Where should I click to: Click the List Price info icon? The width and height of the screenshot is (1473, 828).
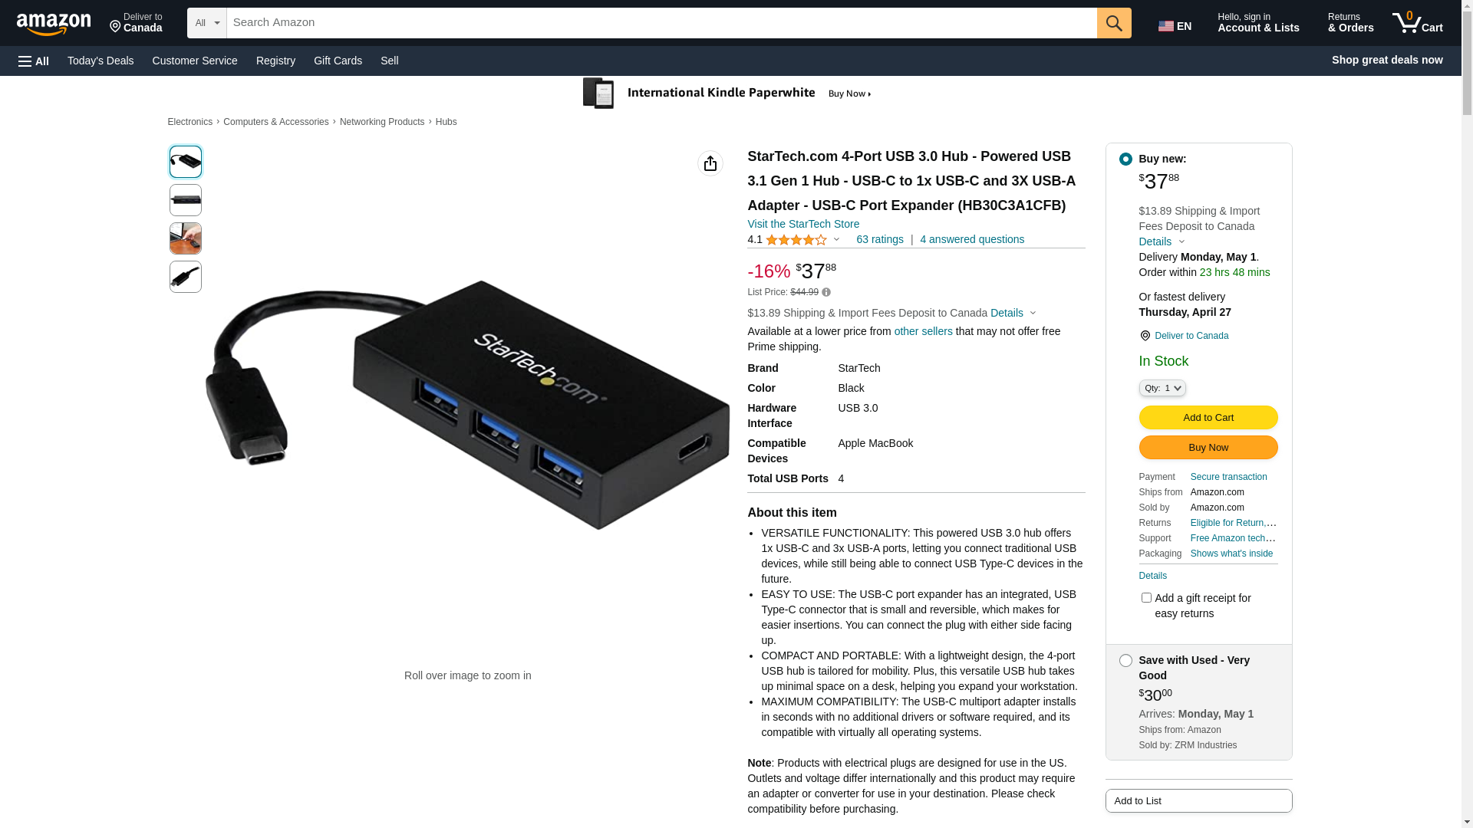tap(826, 292)
